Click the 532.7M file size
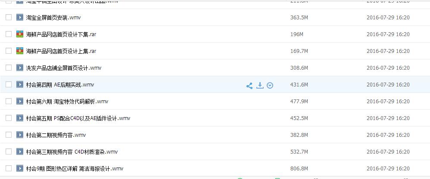 [x=299, y=151]
